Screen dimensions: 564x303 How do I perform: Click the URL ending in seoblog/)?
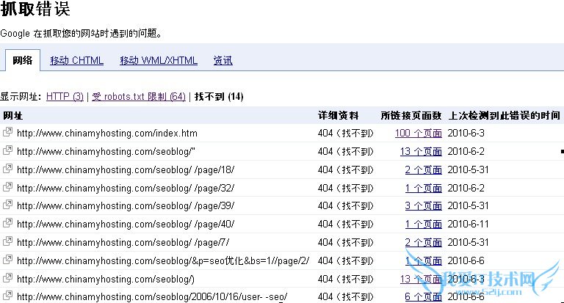pyautogui.click(x=106, y=280)
